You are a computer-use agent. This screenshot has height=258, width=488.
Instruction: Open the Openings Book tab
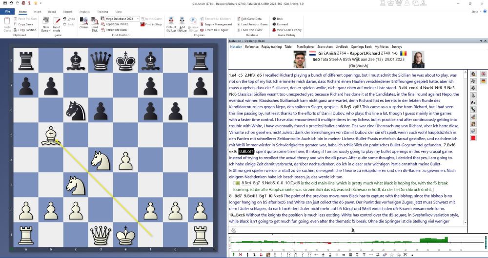coord(361,47)
